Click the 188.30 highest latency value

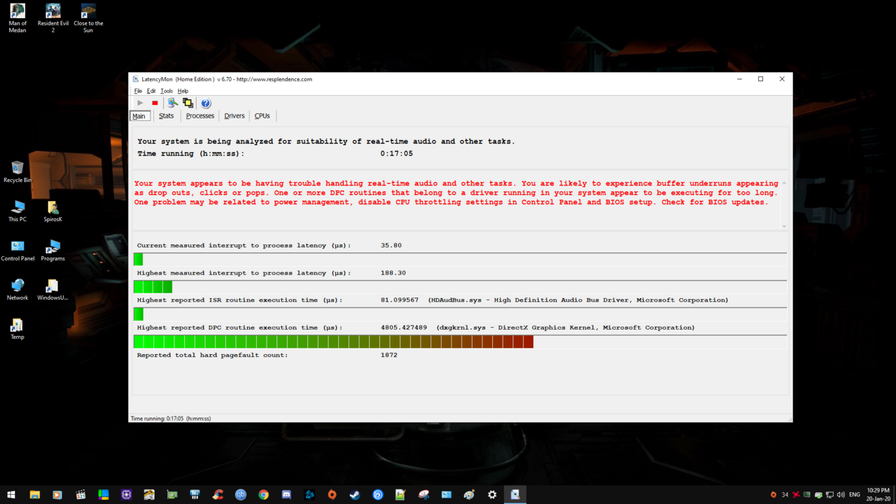pyautogui.click(x=393, y=273)
